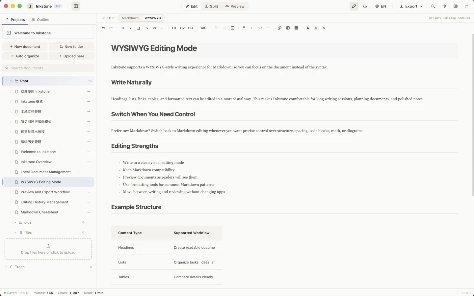Open options for Inkstone Overview

[89, 162]
